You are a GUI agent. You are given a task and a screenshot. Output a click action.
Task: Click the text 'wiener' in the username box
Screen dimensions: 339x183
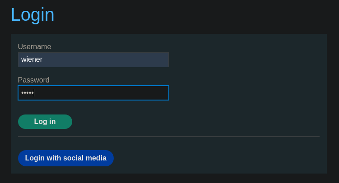(x=32, y=59)
